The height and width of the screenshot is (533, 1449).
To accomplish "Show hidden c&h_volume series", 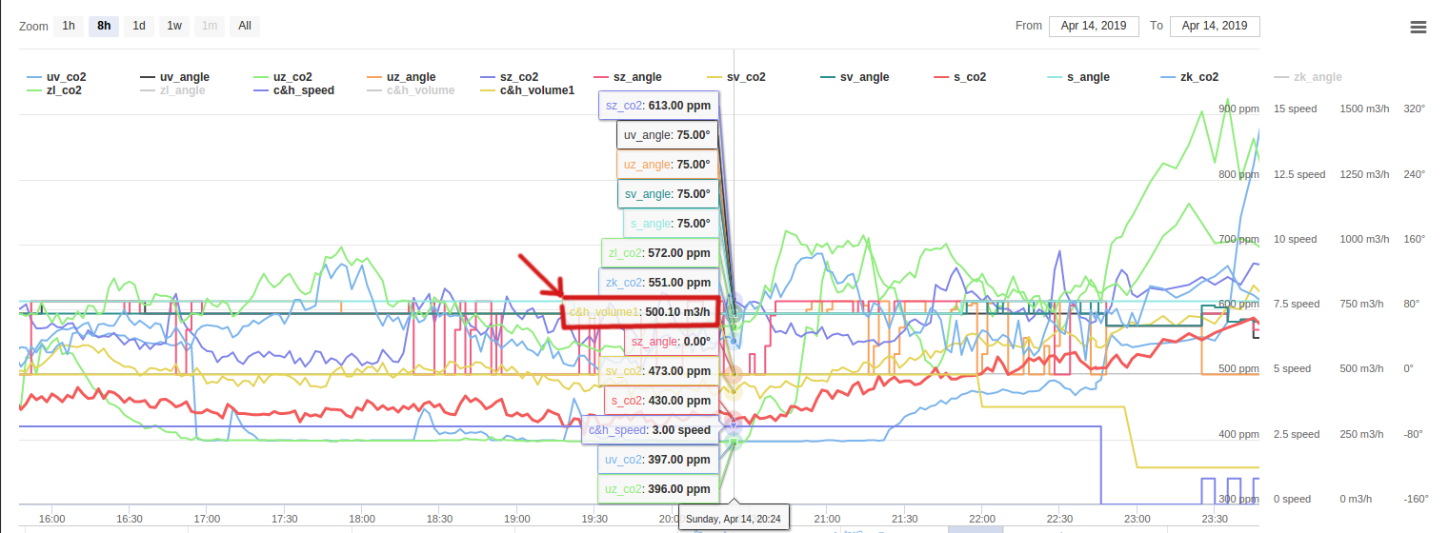I will pos(411,90).
